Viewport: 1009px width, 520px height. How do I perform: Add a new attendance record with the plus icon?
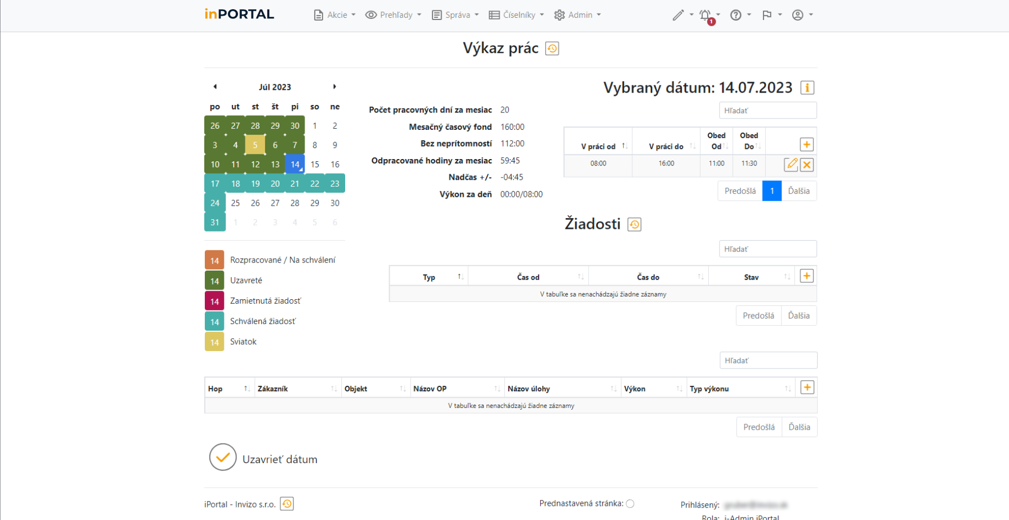(x=807, y=144)
